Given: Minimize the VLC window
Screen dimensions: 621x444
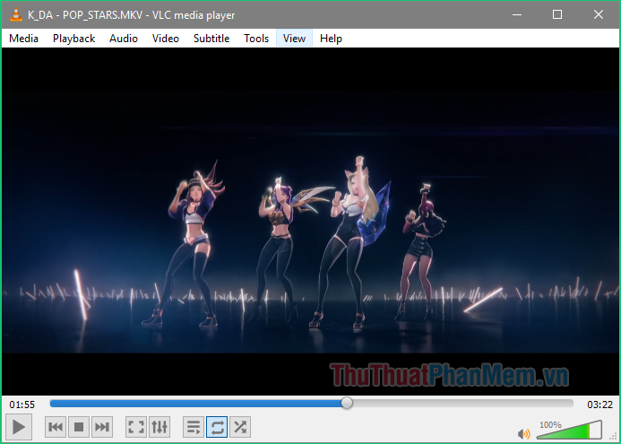Looking at the screenshot, I should 516,14.
